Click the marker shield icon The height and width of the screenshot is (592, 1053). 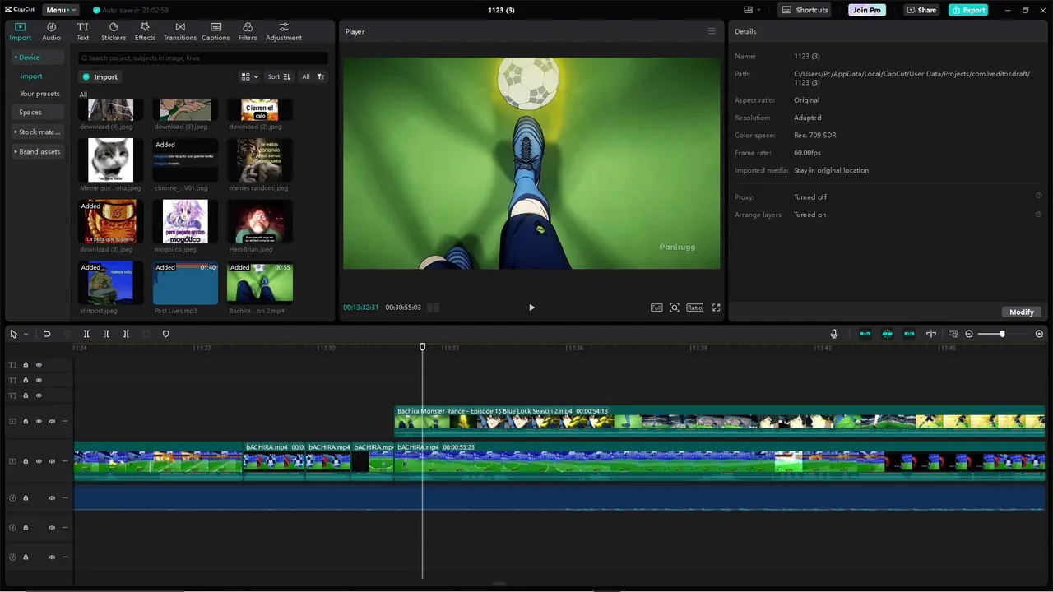[x=165, y=334]
